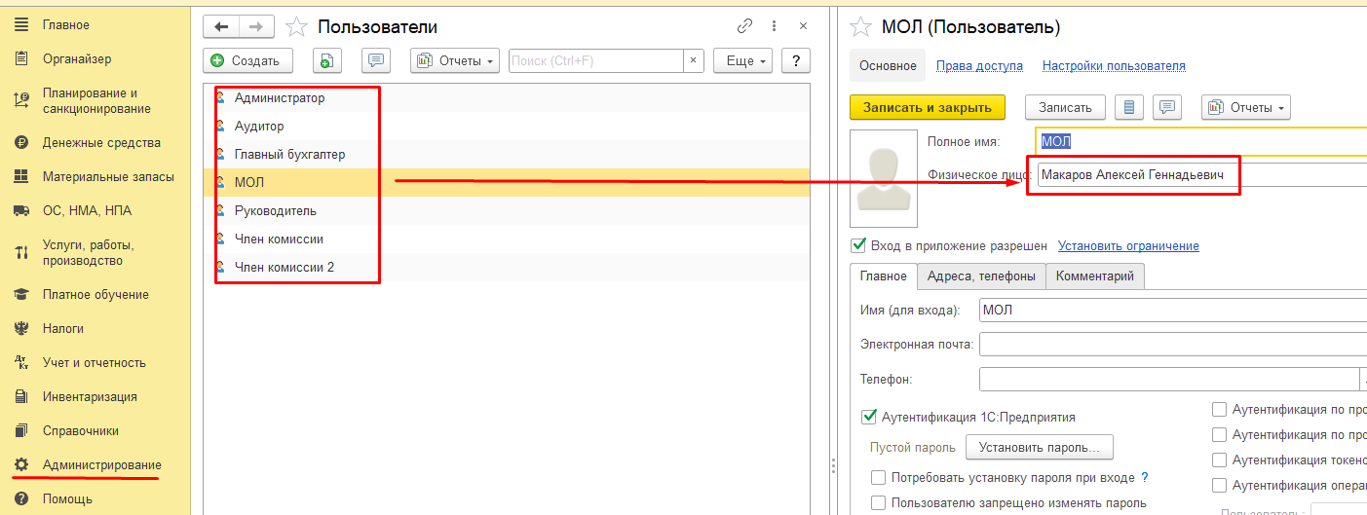Image resolution: width=1367 pixels, height=515 pixels.
Task: Expand the Отчеты dropdown in the users list
Action: [455, 60]
